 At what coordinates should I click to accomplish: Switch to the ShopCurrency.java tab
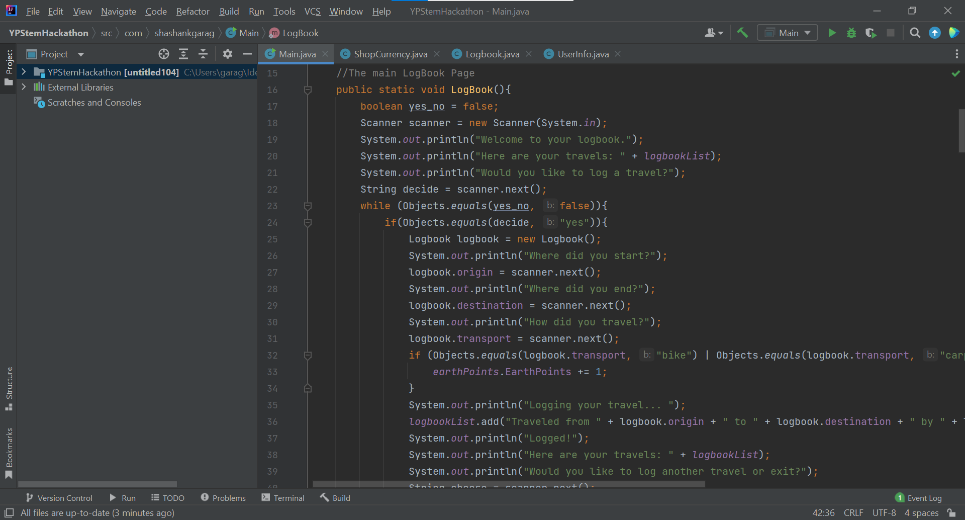[x=390, y=54]
